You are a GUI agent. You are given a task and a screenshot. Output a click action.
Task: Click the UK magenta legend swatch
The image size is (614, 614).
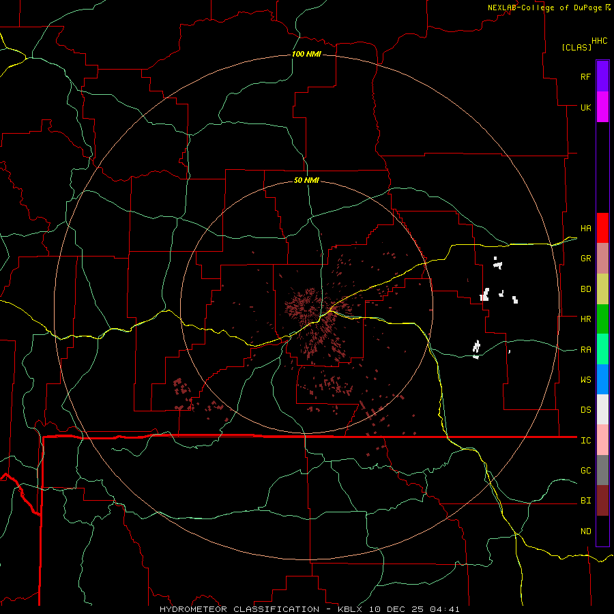tap(602, 106)
